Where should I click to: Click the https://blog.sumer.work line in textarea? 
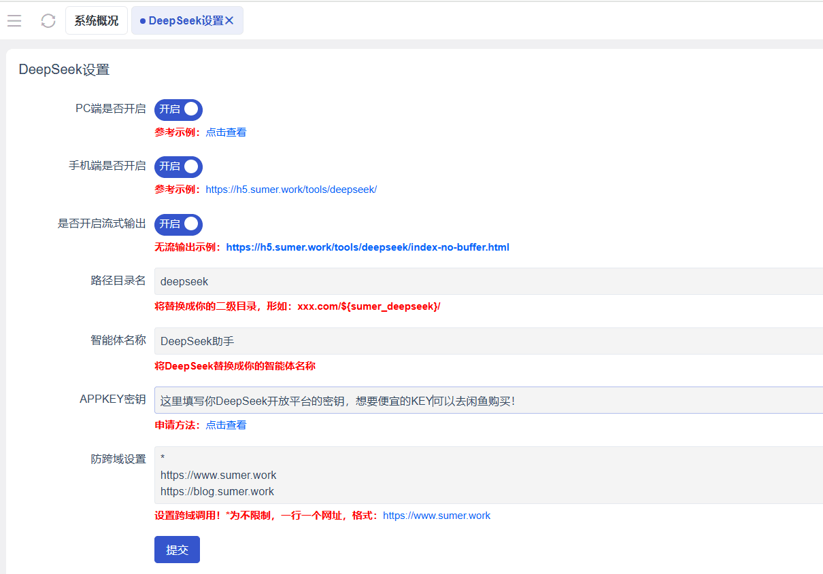(x=217, y=491)
